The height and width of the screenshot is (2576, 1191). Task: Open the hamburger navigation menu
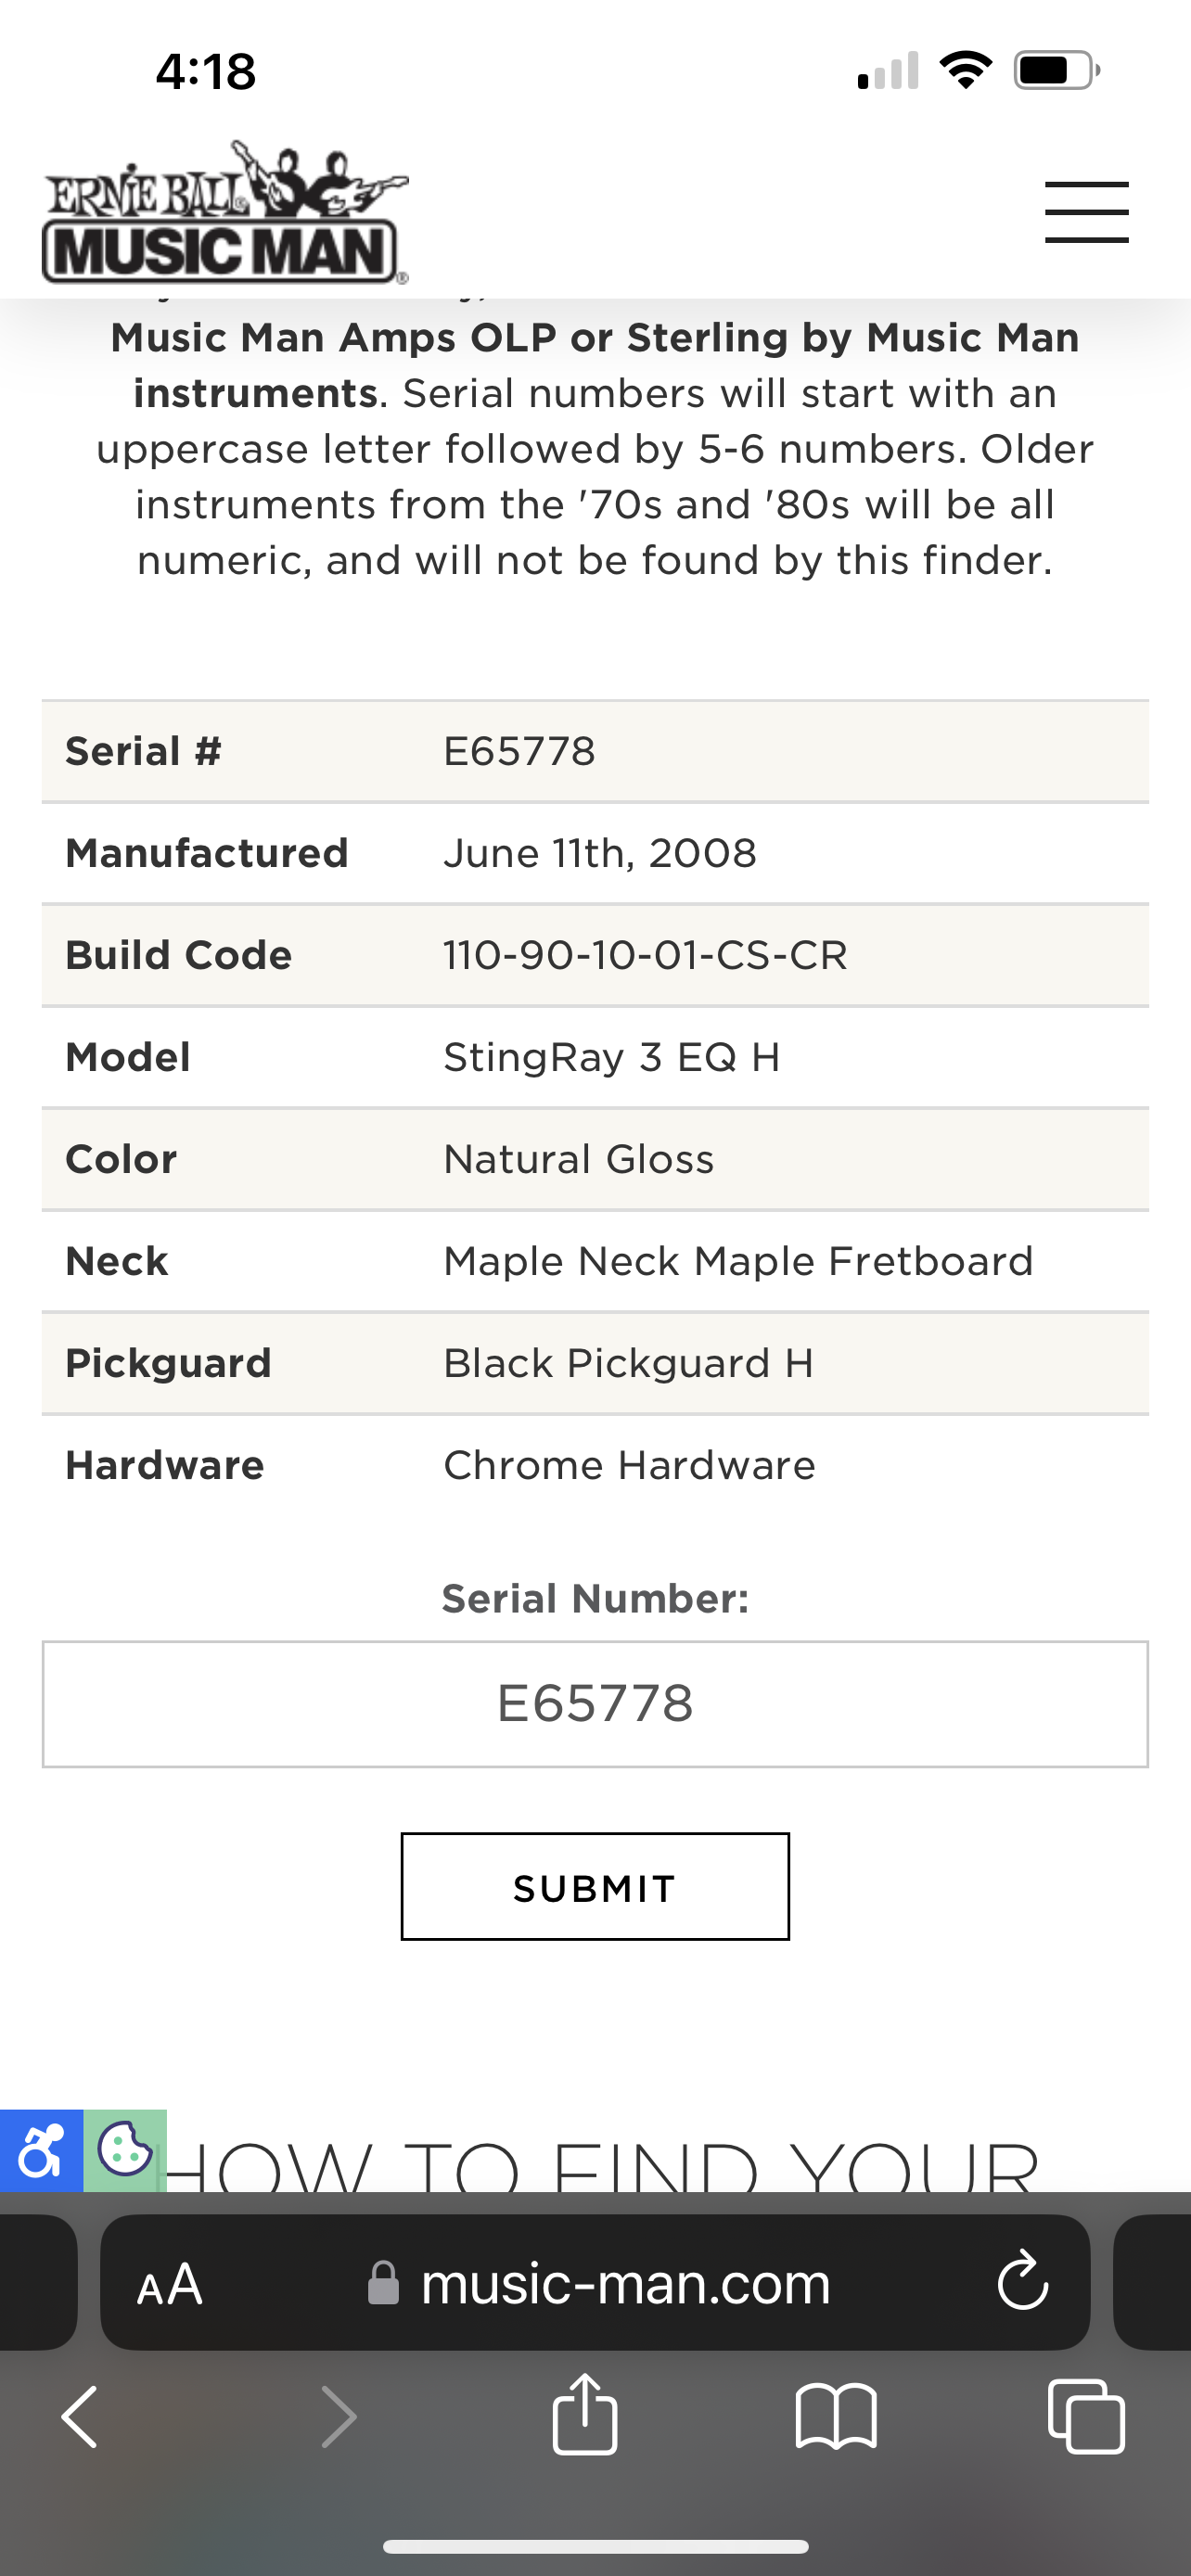pos(1086,212)
